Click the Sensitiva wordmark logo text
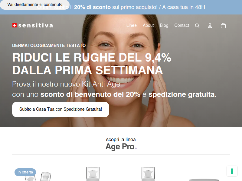The image size is (242, 181). coord(35,25)
